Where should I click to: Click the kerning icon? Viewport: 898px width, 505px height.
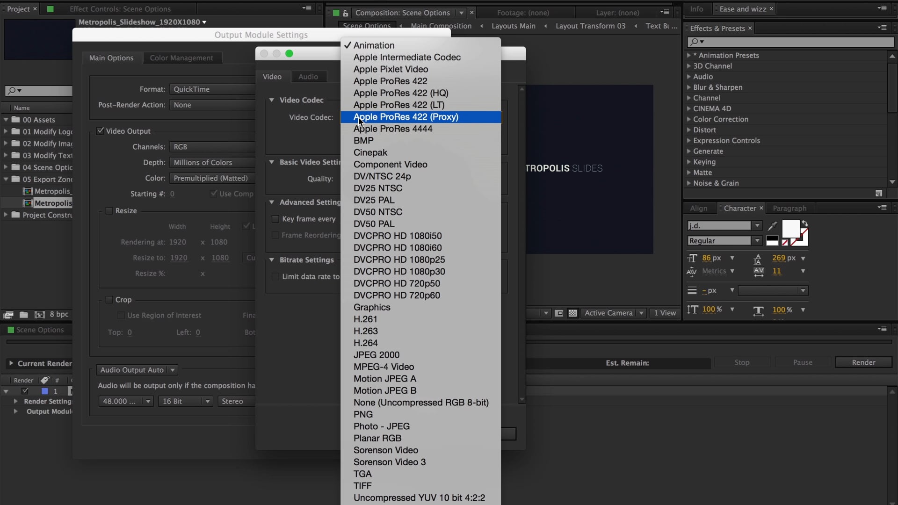(691, 271)
